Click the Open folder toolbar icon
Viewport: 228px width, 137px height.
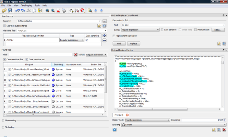pyautogui.click(x=4, y=11)
